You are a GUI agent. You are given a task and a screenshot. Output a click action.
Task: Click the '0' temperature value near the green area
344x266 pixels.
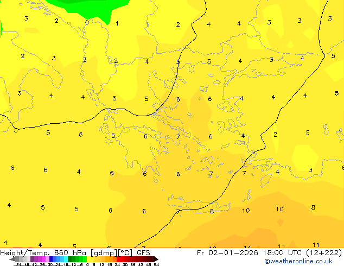[87, 22]
